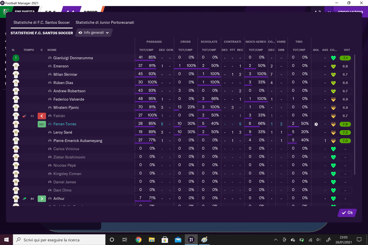Screen dimensions: 368x245
Task: Click Emerson's number 2 shirt icon
Action: 16,66
